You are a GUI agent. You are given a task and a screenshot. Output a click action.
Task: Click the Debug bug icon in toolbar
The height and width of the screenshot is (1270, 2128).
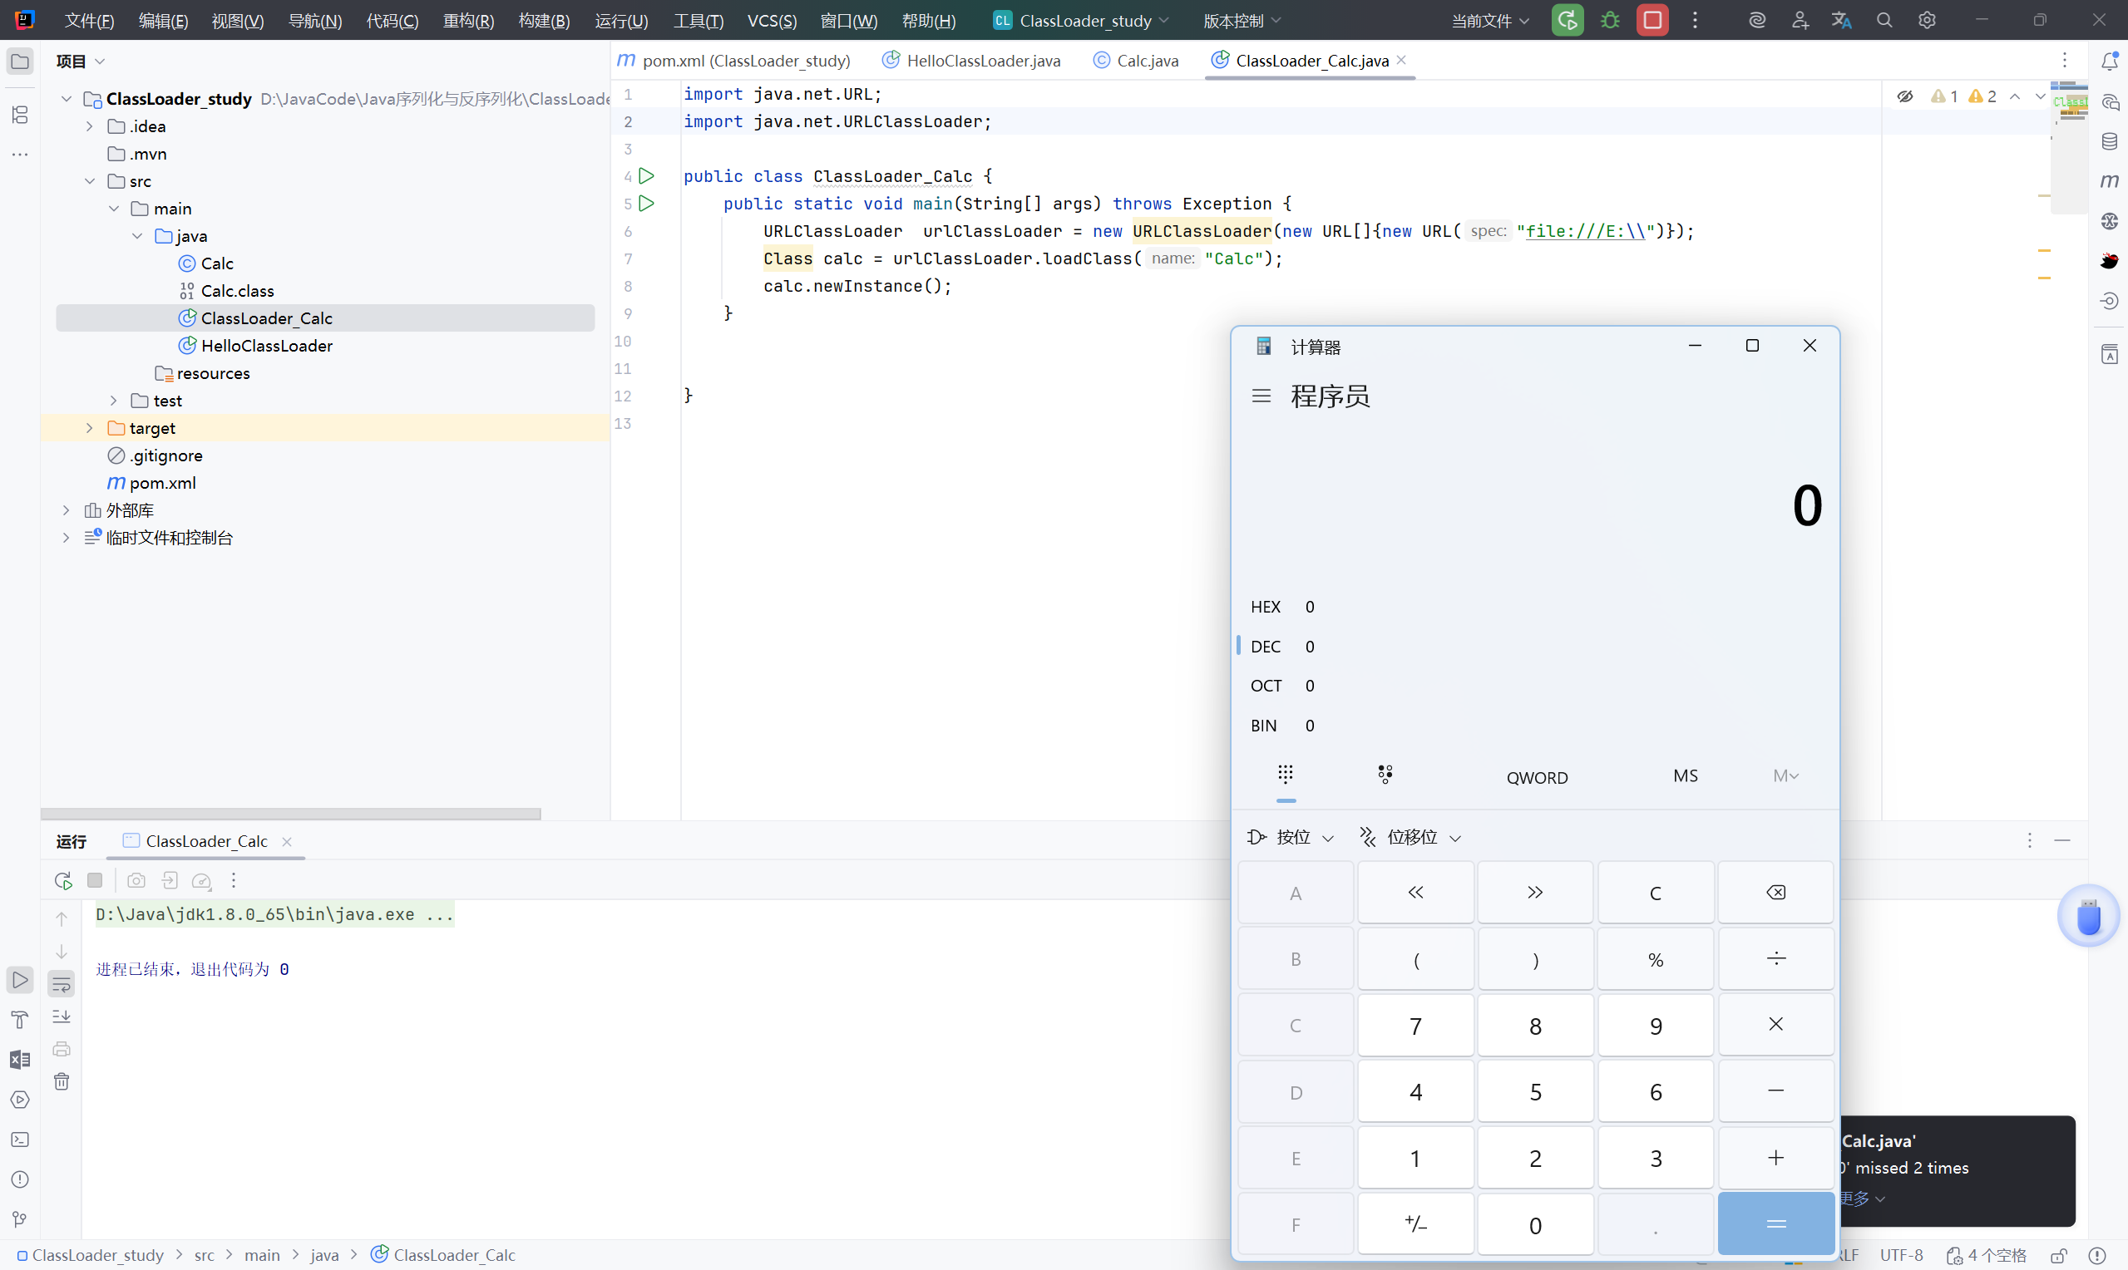coord(1610,21)
